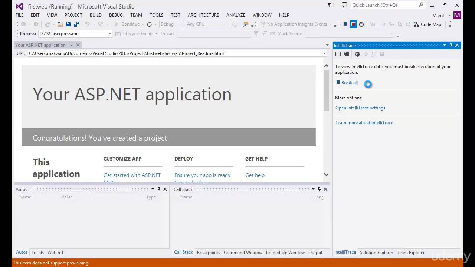475x267 pixels.
Task: Click the Find in Files folder icon
Action: point(246,24)
